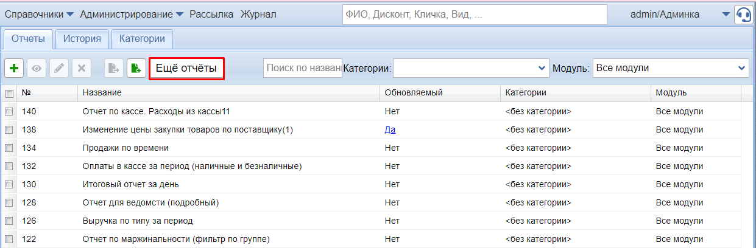
Task: Click the eye view report icon
Action: tap(37, 69)
